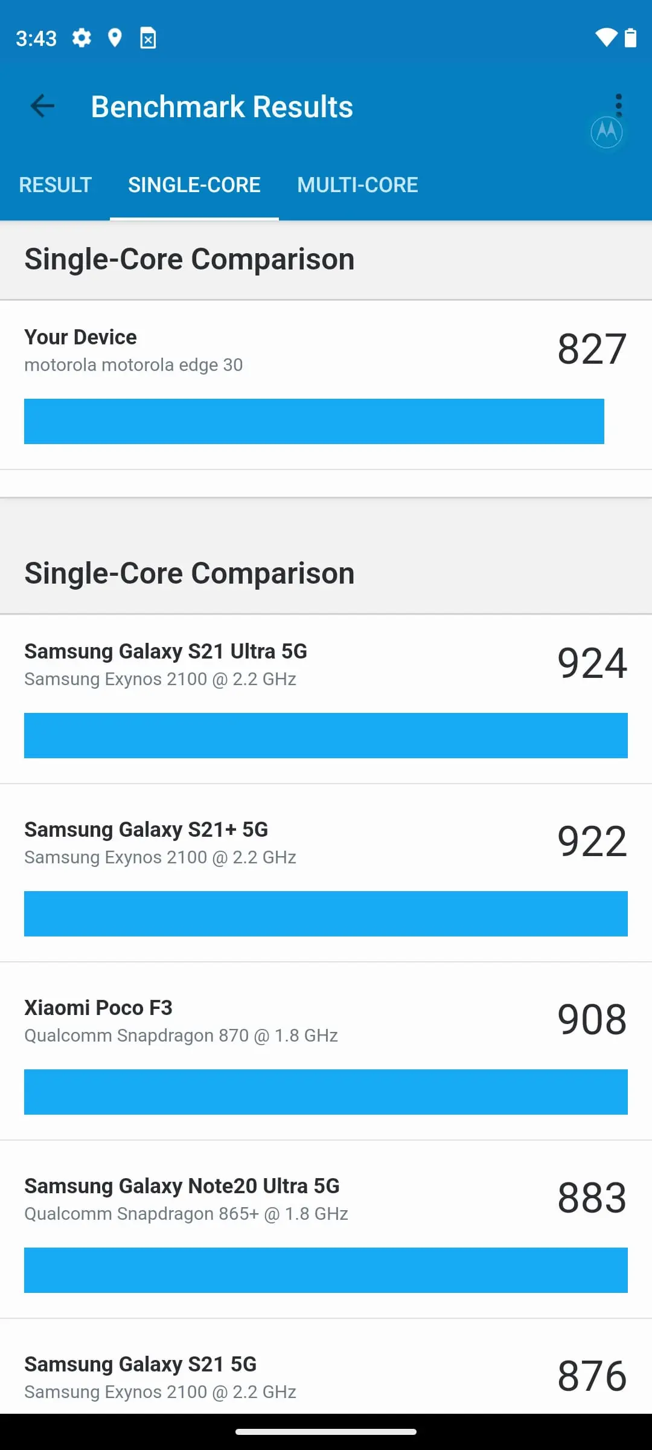Select the SINGLE-CORE tab
This screenshot has height=1450, width=652.
(x=194, y=185)
